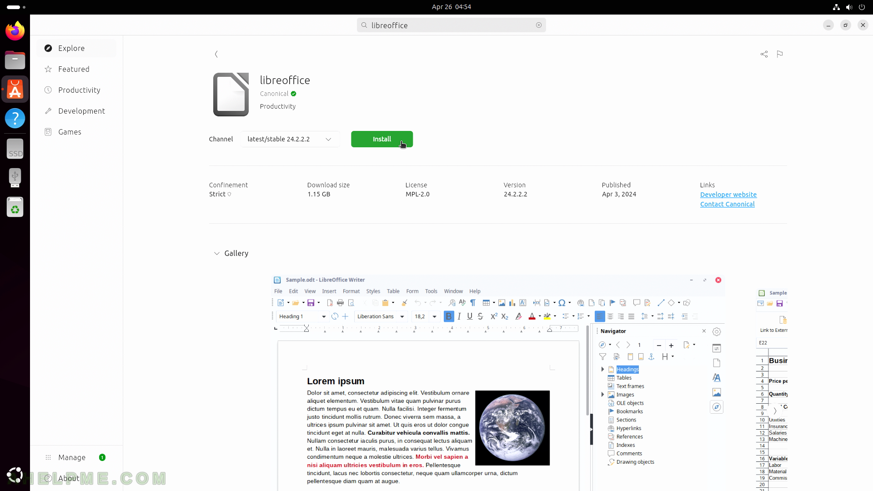
Task: Click the download size value 1.15 GB
Action: (x=319, y=194)
